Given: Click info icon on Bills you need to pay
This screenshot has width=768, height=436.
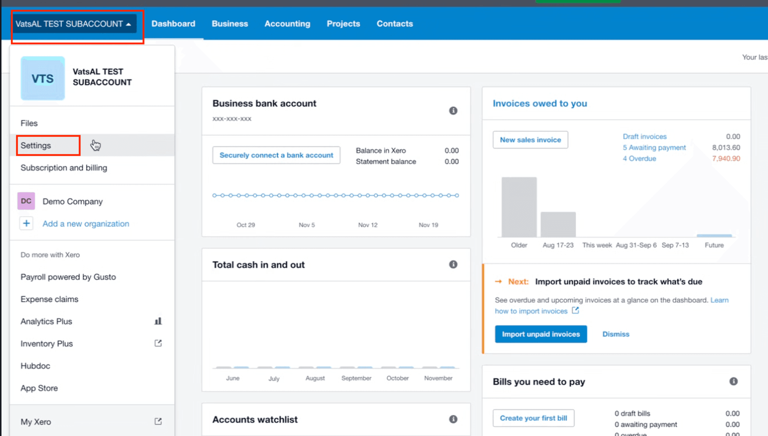Looking at the screenshot, I should pyautogui.click(x=734, y=381).
